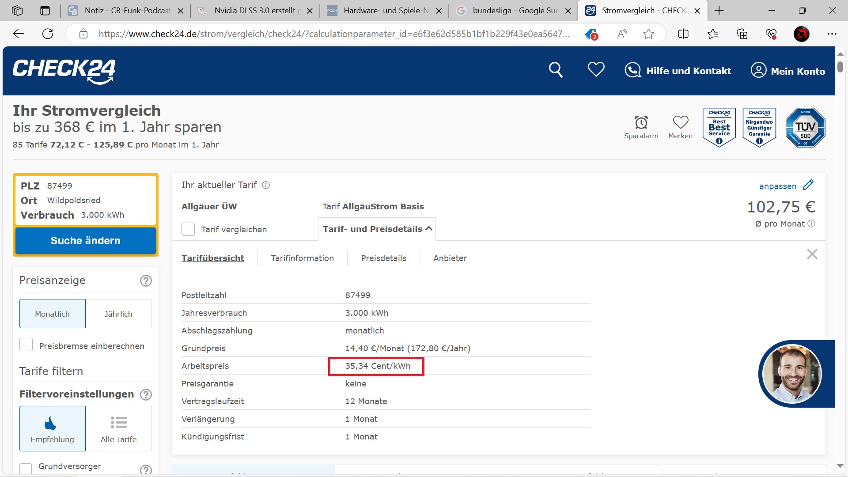Screen dimensions: 848x477
Task: Open Mein Konto
Action: [788, 71]
